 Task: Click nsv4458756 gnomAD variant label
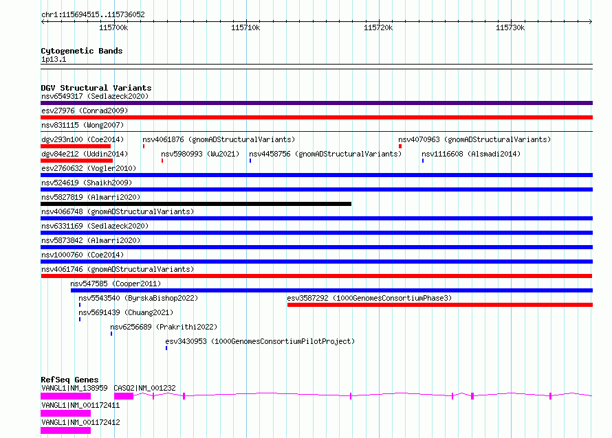[325, 154]
